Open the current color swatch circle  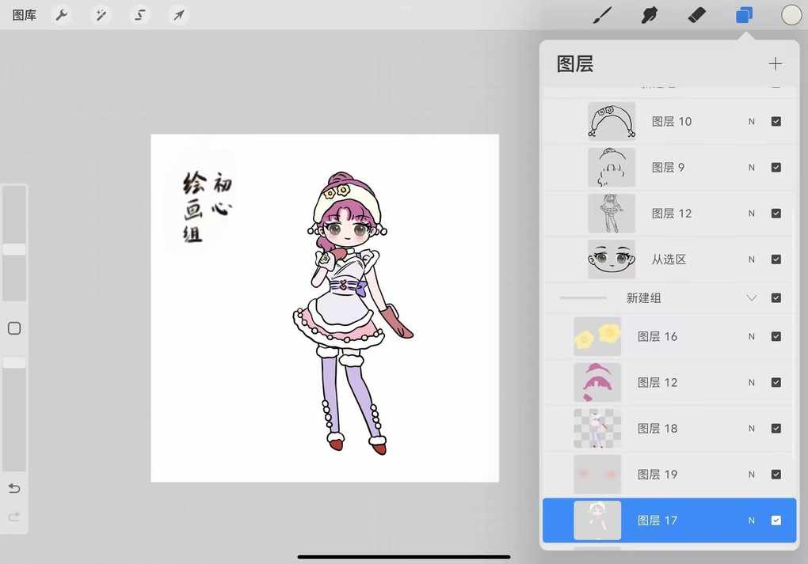[791, 15]
